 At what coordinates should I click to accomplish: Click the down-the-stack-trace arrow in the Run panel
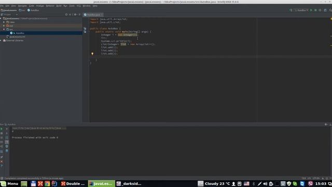[x=7, y=133]
